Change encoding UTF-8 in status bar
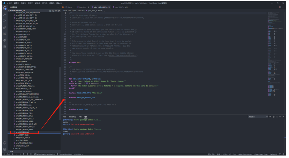The height and width of the screenshot is (158, 289). coord(225,154)
